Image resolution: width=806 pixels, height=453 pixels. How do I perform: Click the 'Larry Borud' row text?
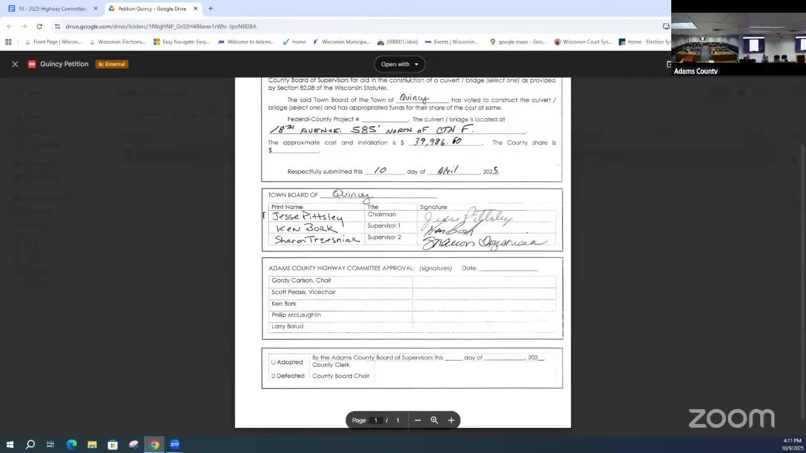coord(287,326)
